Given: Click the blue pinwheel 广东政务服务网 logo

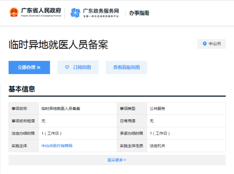Looking at the screenshot, I should 75,12.
